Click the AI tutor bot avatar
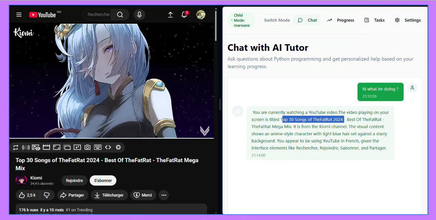Image resolution: width=436 pixels, height=220 pixels. point(238,111)
